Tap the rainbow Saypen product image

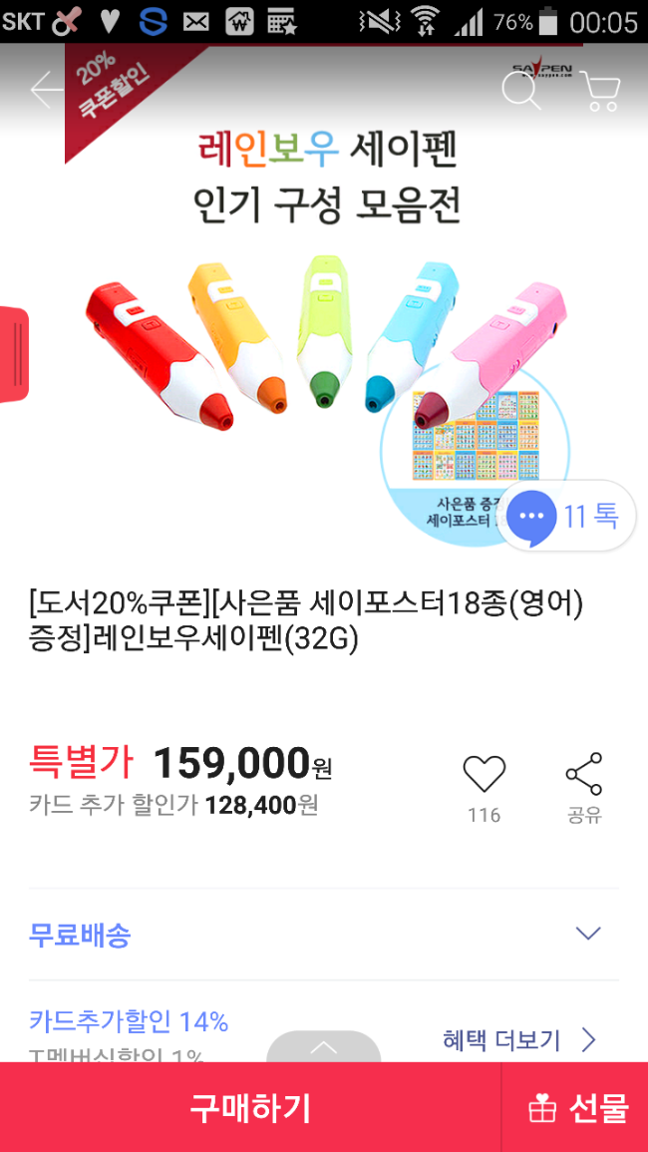click(x=299, y=339)
